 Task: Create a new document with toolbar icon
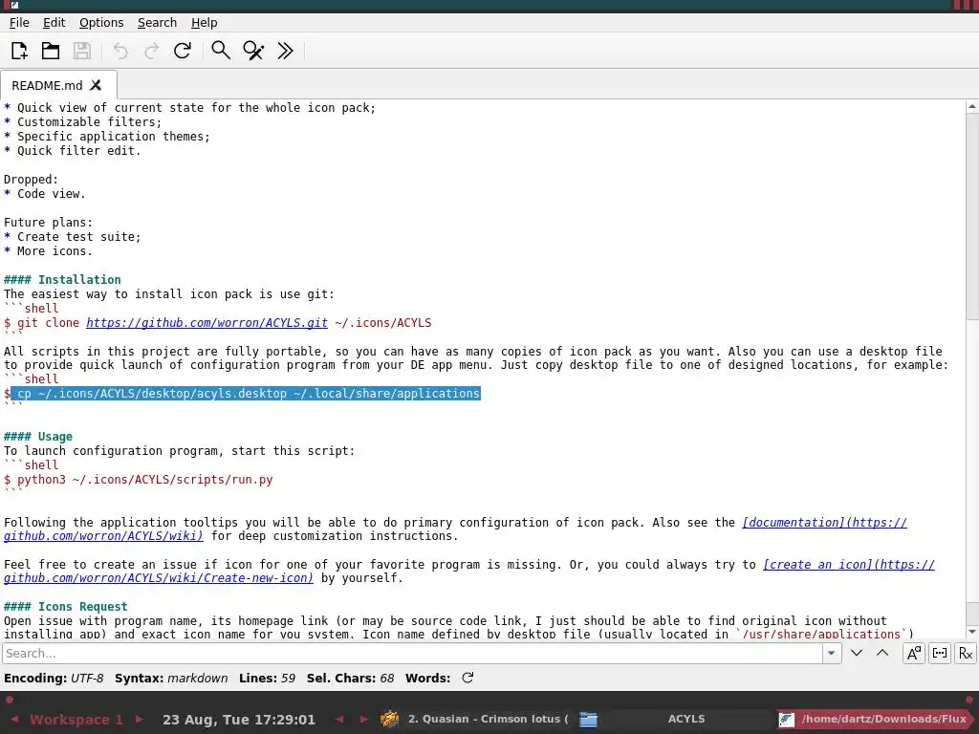click(x=19, y=51)
